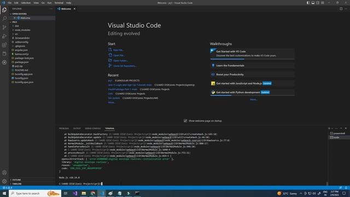Image resolution: width=350 pixels, height=197 pixels.
Task: Select the powershell terminal instance
Action: tap(339, 134)
